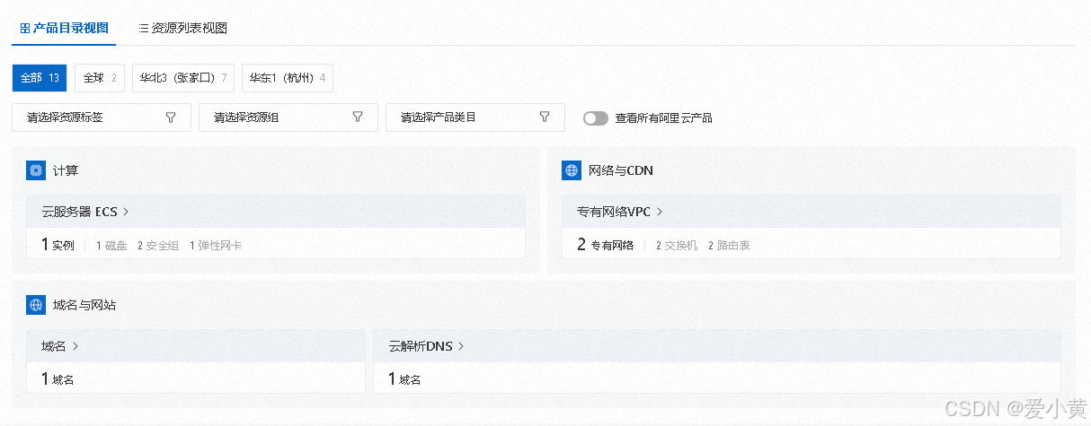Open the 请选择资源组 filter dropdown
Image resolution: width=1091 pixels, height=426 pixels.
[288, 117]
